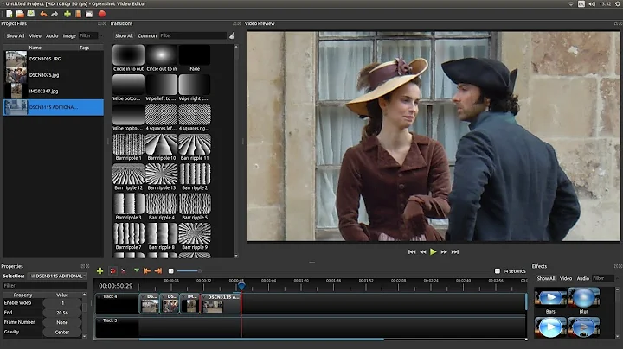
Task: Open menu arrow on IM... timeline clip
Action: [183, 296]
